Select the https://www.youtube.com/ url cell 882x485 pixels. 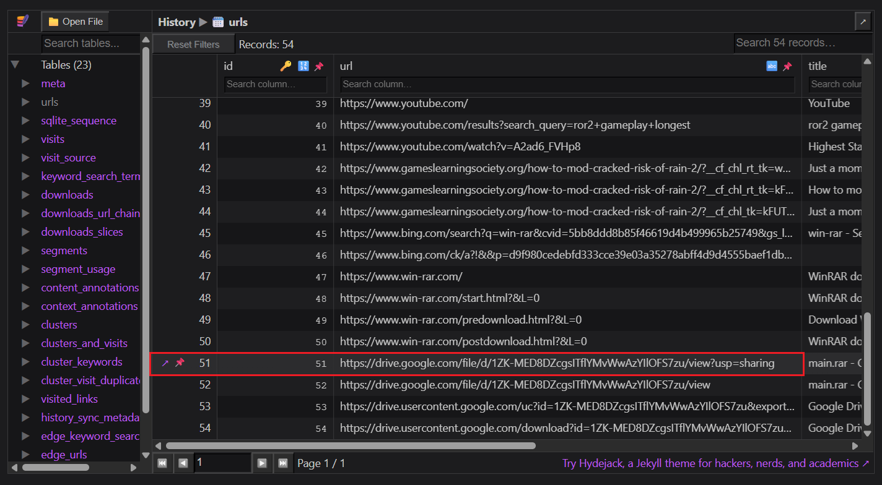567,103
